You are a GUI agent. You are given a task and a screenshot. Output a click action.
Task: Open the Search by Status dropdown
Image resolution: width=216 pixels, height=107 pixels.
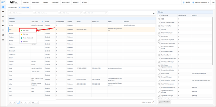(x=71, y=13)
